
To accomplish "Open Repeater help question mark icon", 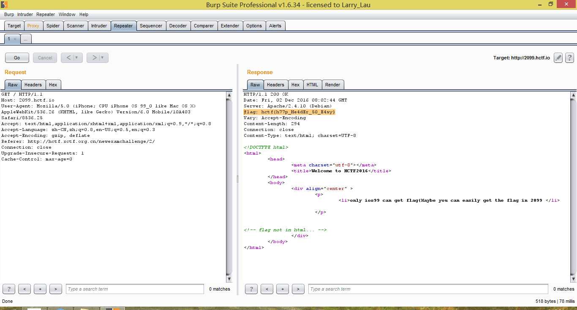I will (569, 58).
